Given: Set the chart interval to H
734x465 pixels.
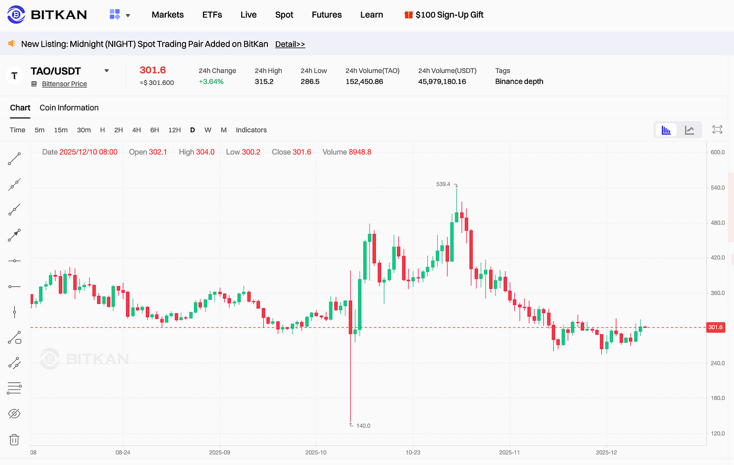Looking at the screenshot, I should [x=102, y=130].
